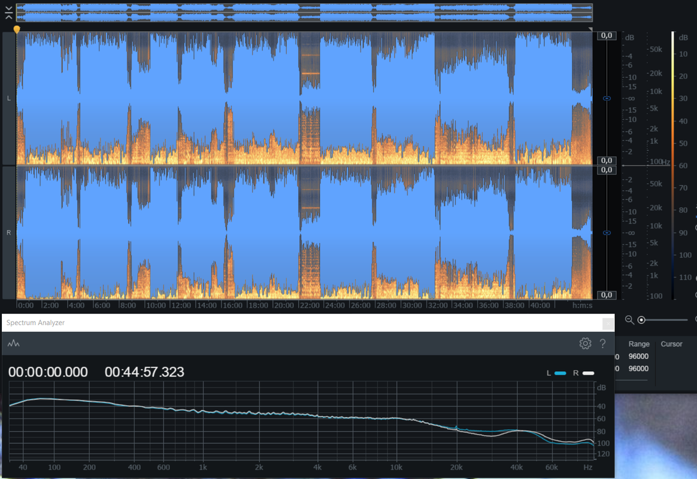Click the overview waveform at top
The height and width of the screenshot is (479, 697).
coord(304,13)
